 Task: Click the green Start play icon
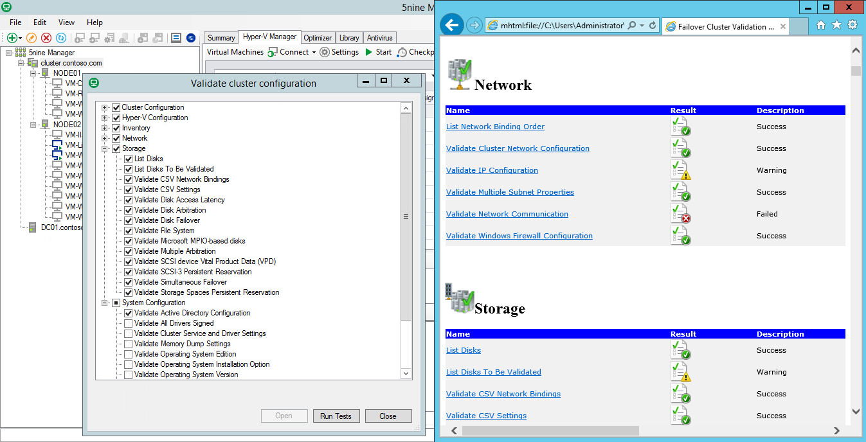tap(369, 52)
